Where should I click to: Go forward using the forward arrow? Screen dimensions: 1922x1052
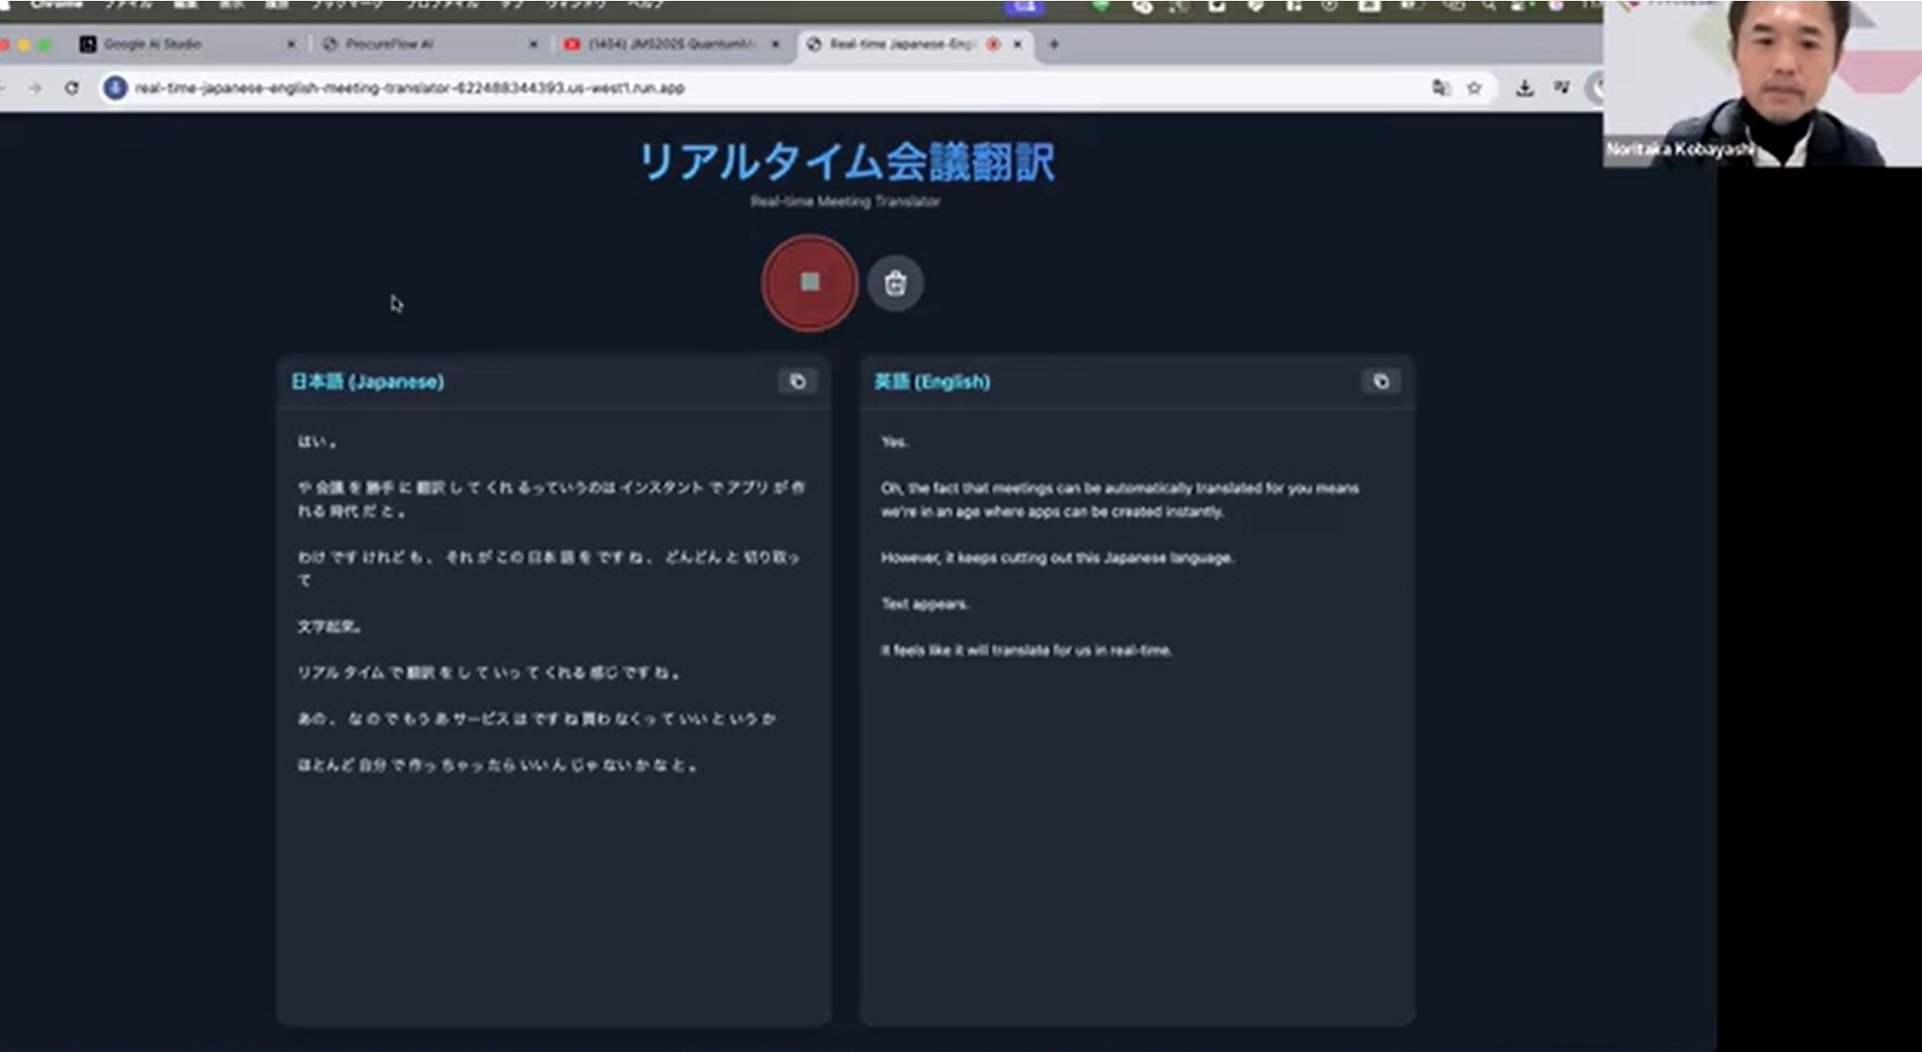pos(35,88)
